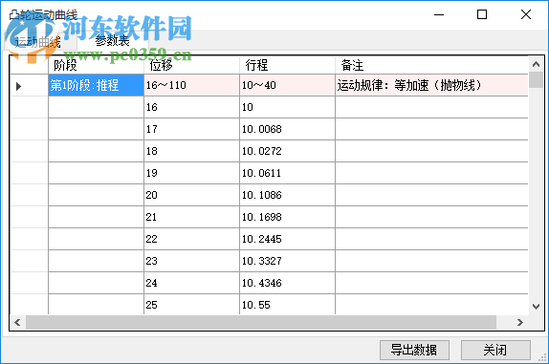
Task: Click the 位移 column header
Action: (x=191, y=65)
